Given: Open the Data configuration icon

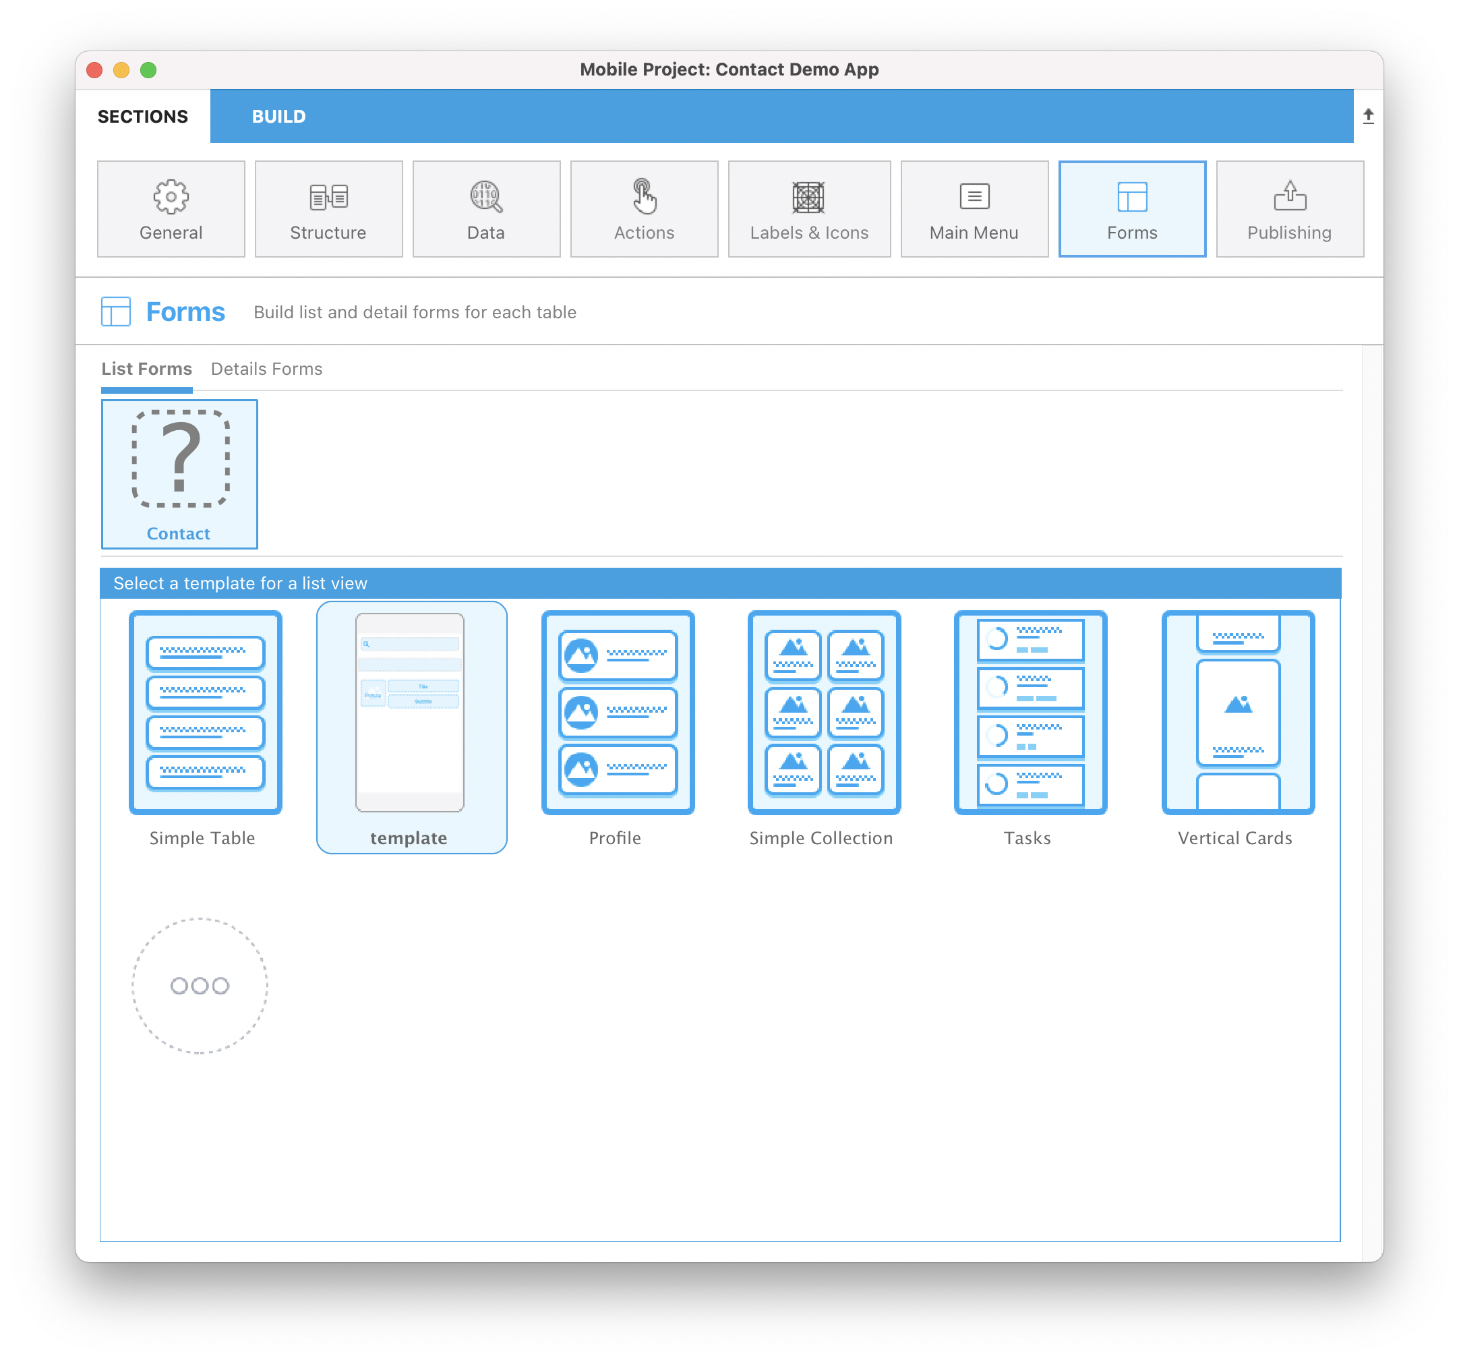Looking at the screenshot, I should pyautogui.click(x=485, y=208).
